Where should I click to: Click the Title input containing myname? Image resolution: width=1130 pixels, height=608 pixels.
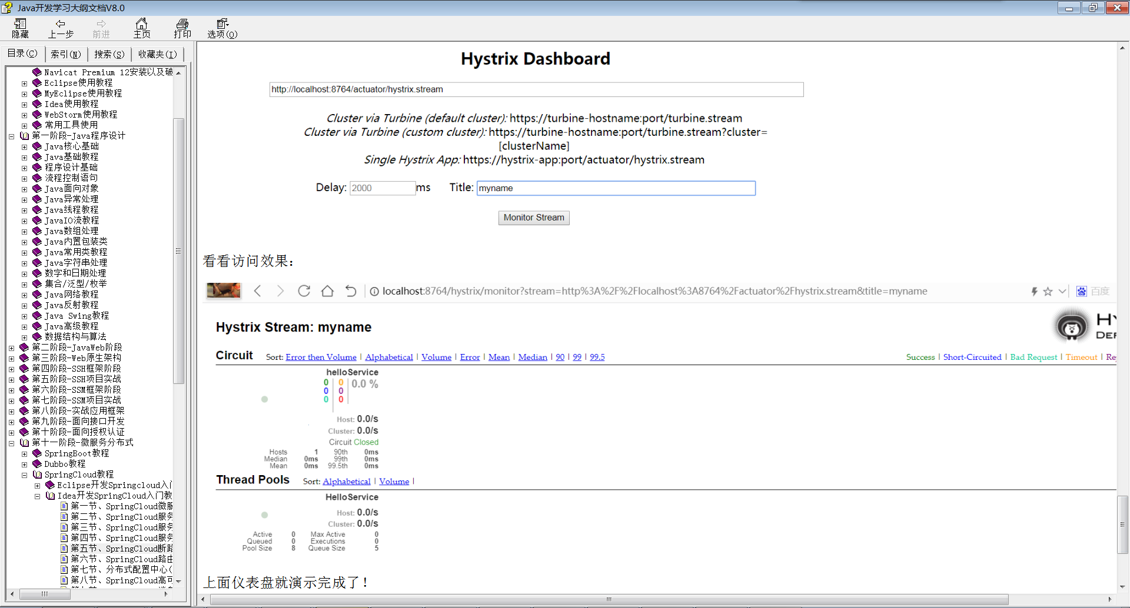[616, 188]
